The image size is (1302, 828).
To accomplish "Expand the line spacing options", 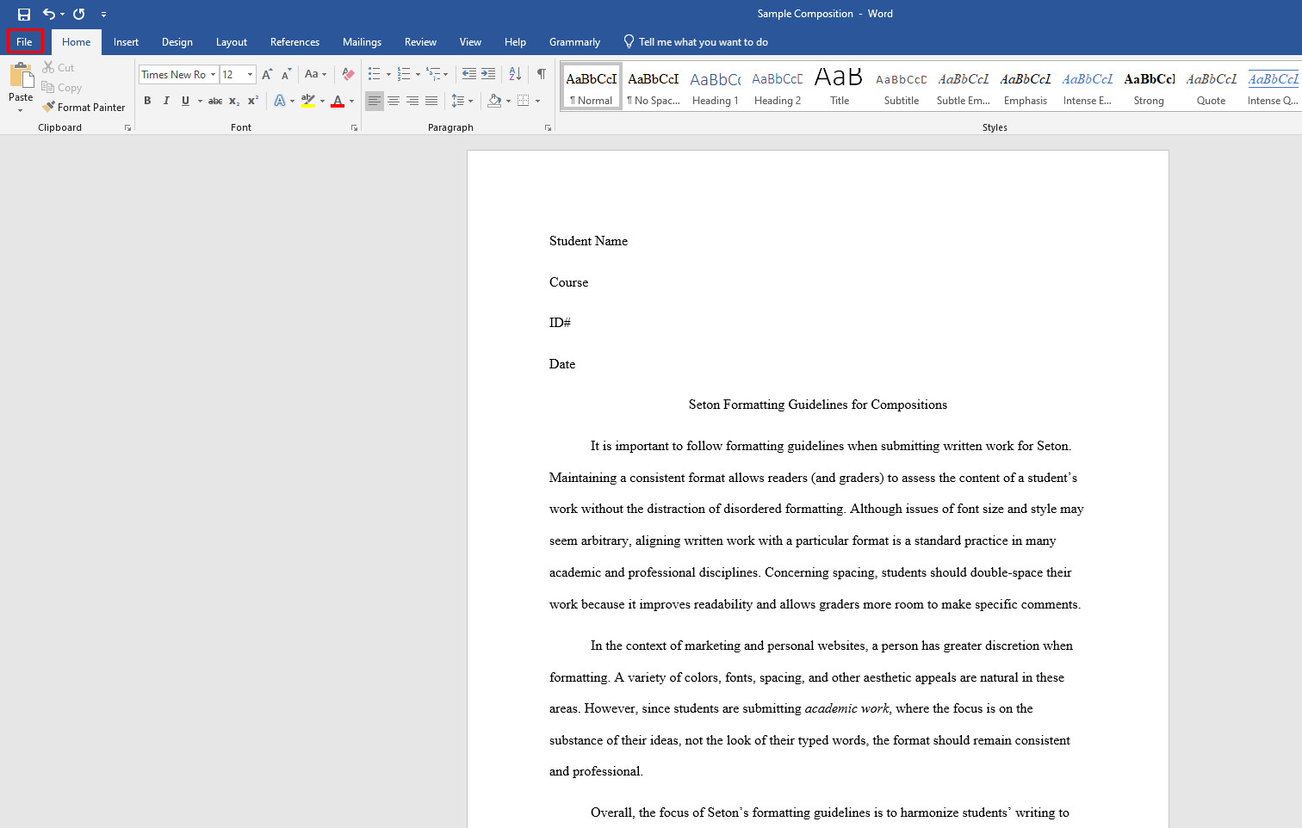I will [x=471, y=101].
